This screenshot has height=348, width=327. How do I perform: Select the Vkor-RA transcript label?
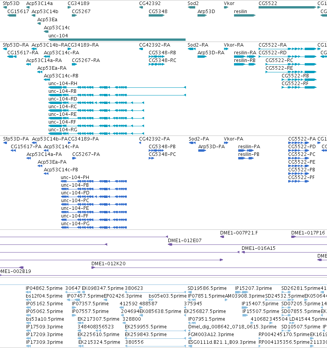[x=234, y=45]
